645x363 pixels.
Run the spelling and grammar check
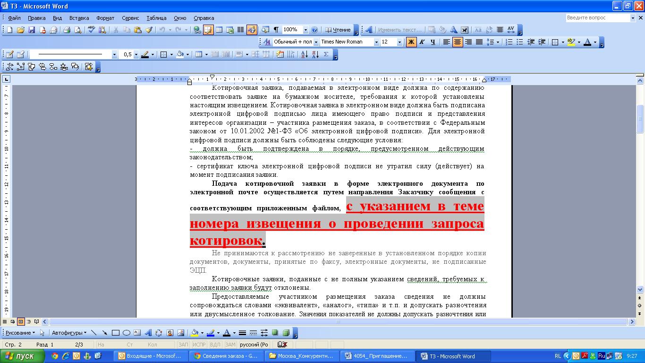(x=92, y=30)
